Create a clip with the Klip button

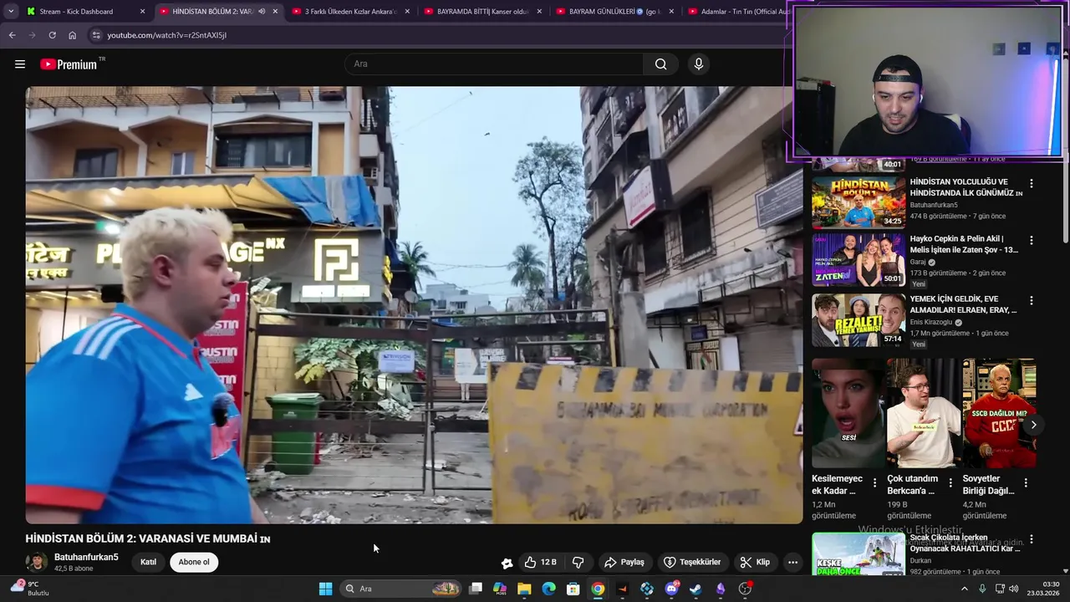click(x=755, y=562)
